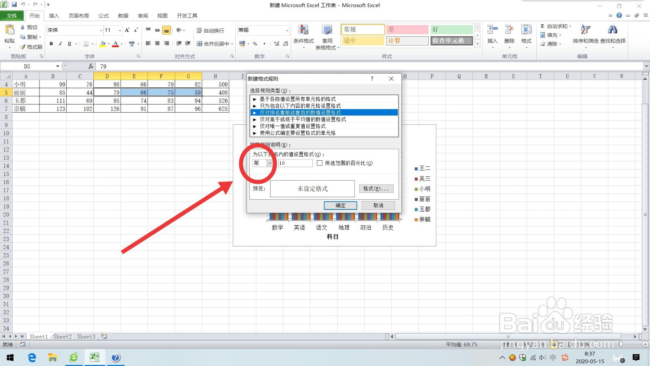This screenshot has height=366, width=650.
Task: Toggle Underline formatting
Action: pyautogui.click(x=69, y=44)
